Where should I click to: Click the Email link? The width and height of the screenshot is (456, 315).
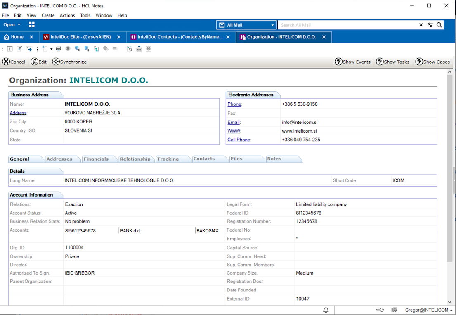[x=234, y=123]
